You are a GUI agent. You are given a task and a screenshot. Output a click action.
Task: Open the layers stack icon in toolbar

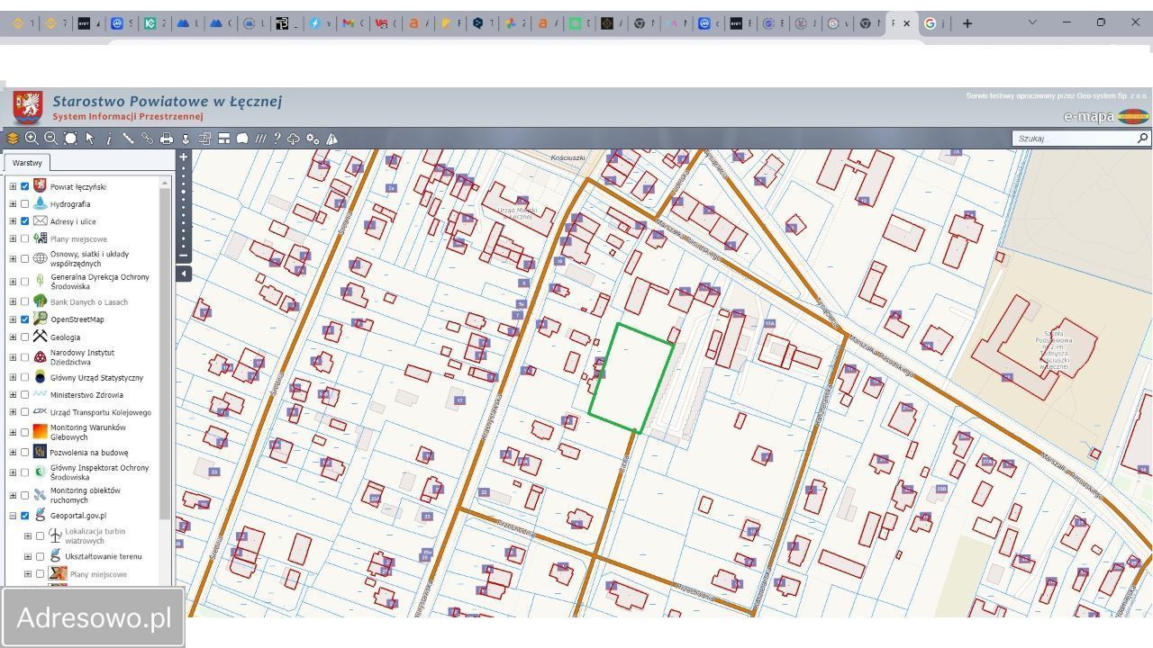13,139
